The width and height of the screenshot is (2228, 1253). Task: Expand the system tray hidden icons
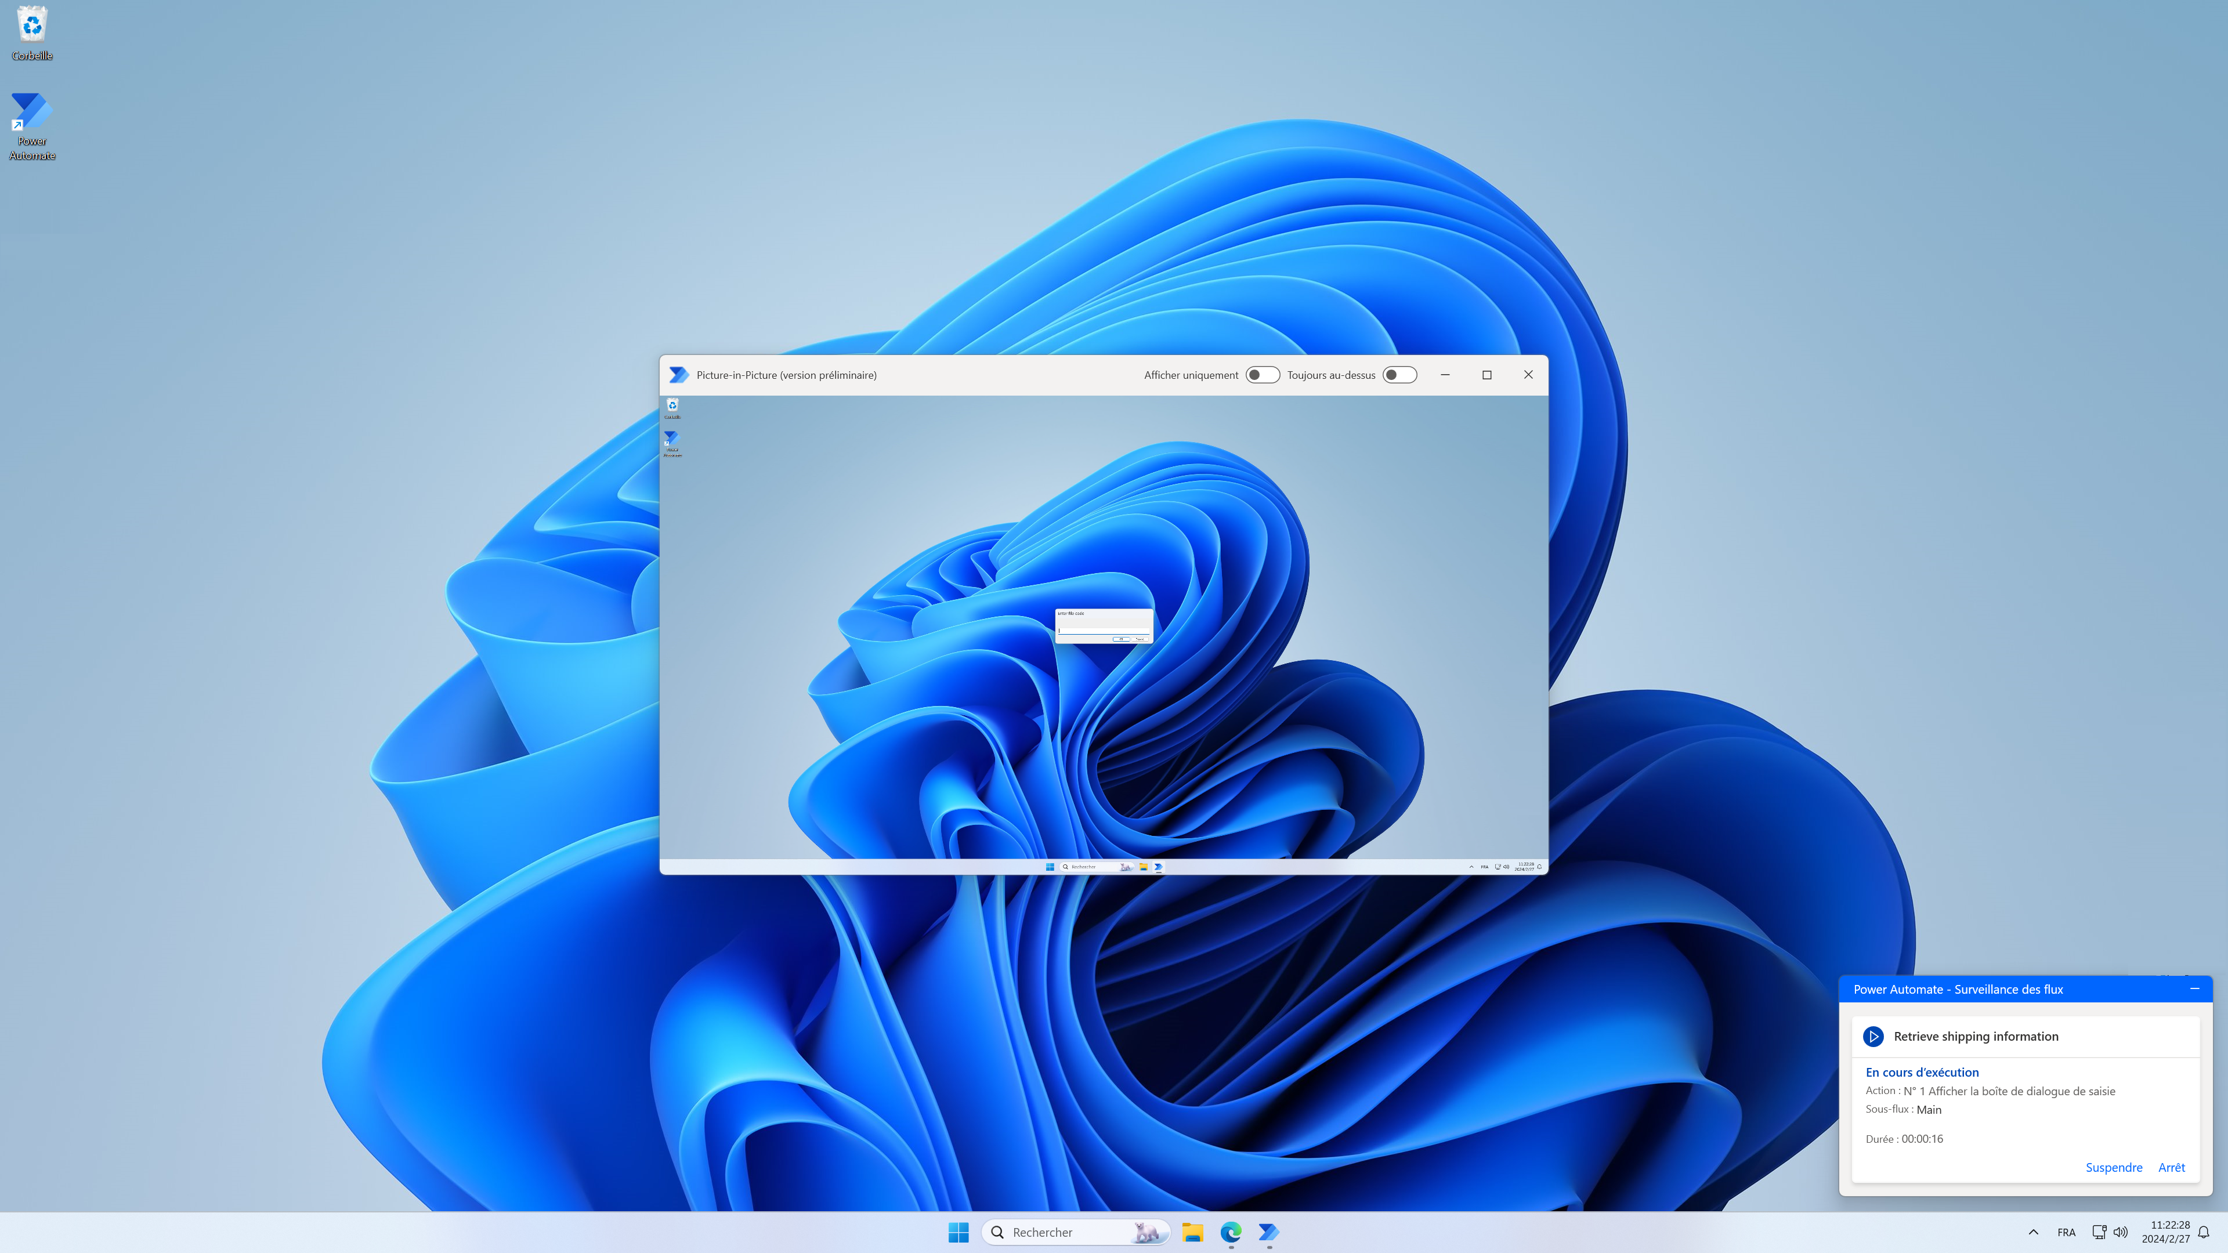click(2032, 1232)
